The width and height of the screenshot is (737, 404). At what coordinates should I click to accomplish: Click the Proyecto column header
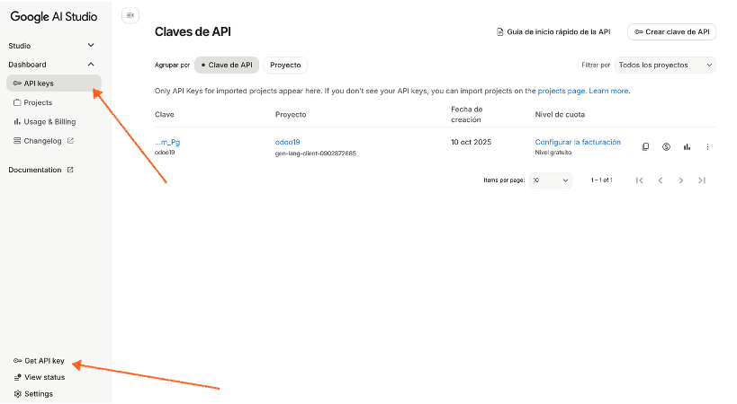pos(291,114)
